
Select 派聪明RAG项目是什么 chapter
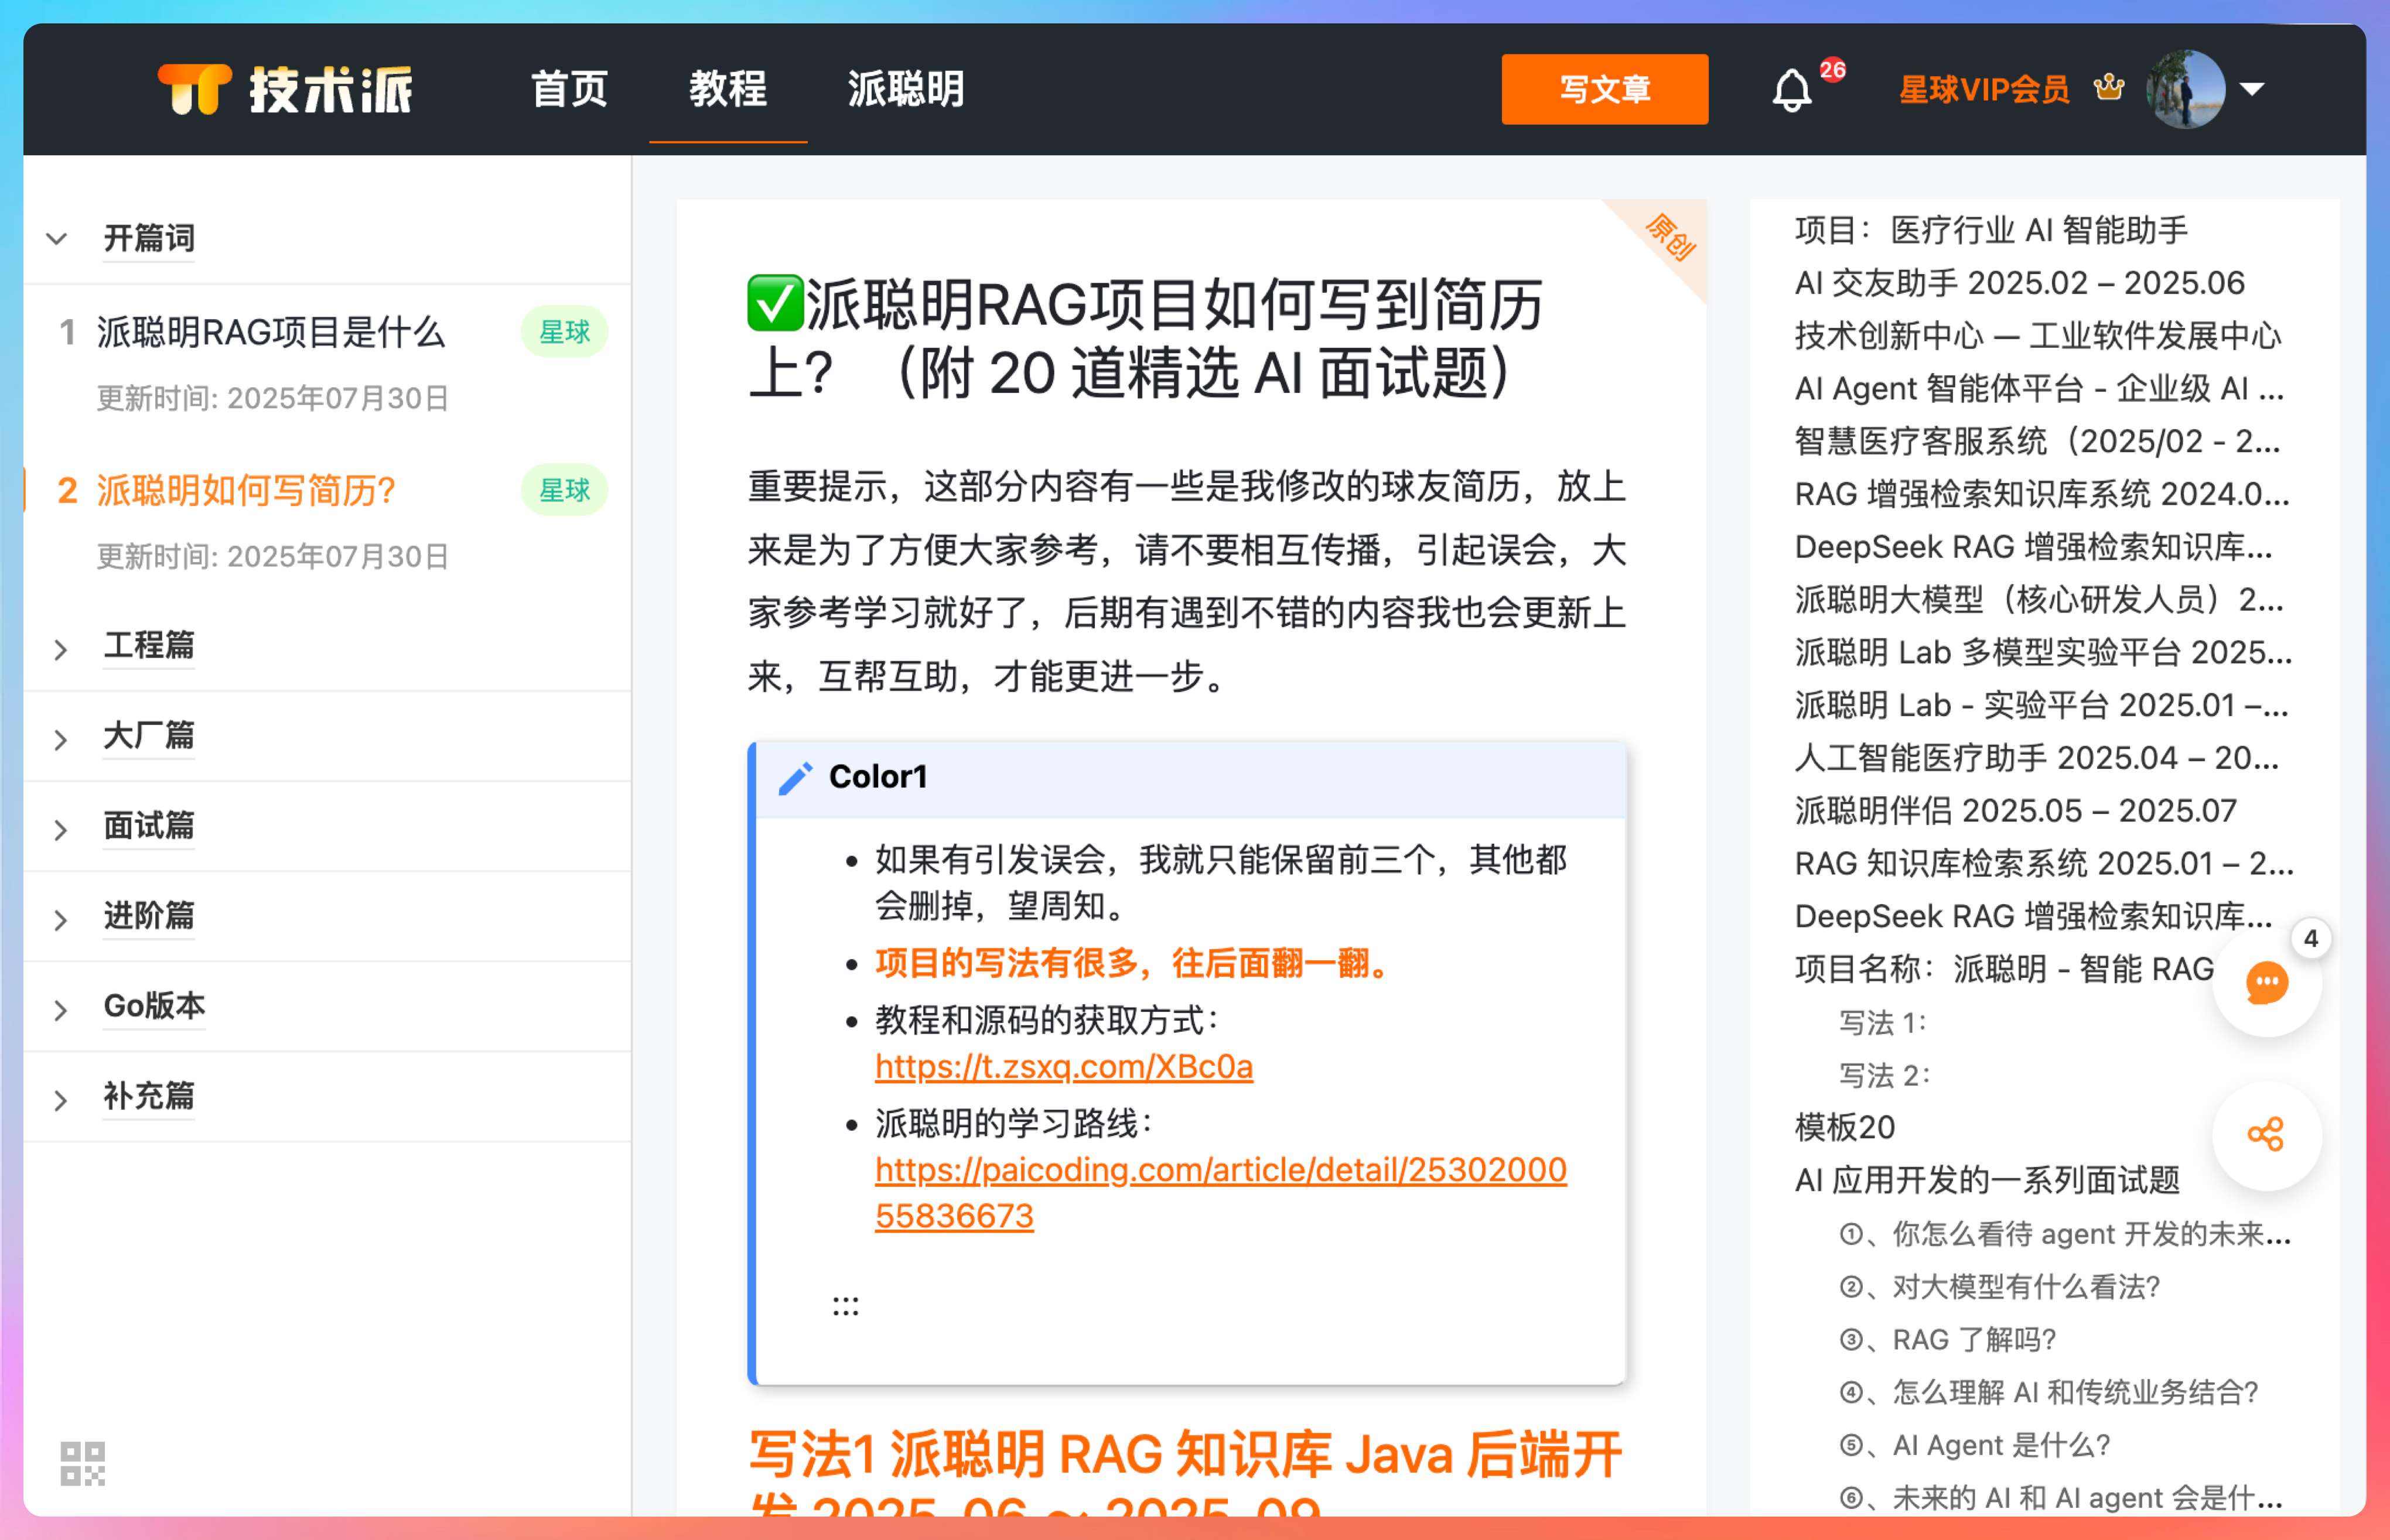270,332
